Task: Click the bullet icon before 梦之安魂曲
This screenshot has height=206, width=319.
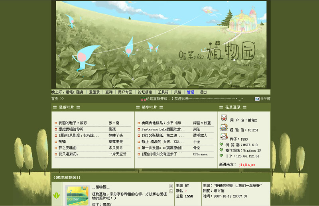Action: point(56,148)
